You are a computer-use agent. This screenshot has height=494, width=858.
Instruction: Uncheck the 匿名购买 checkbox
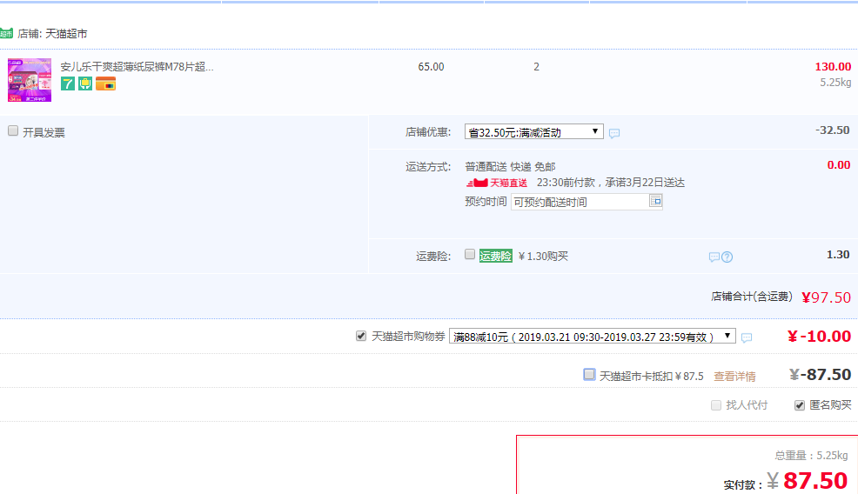point(800,405)
